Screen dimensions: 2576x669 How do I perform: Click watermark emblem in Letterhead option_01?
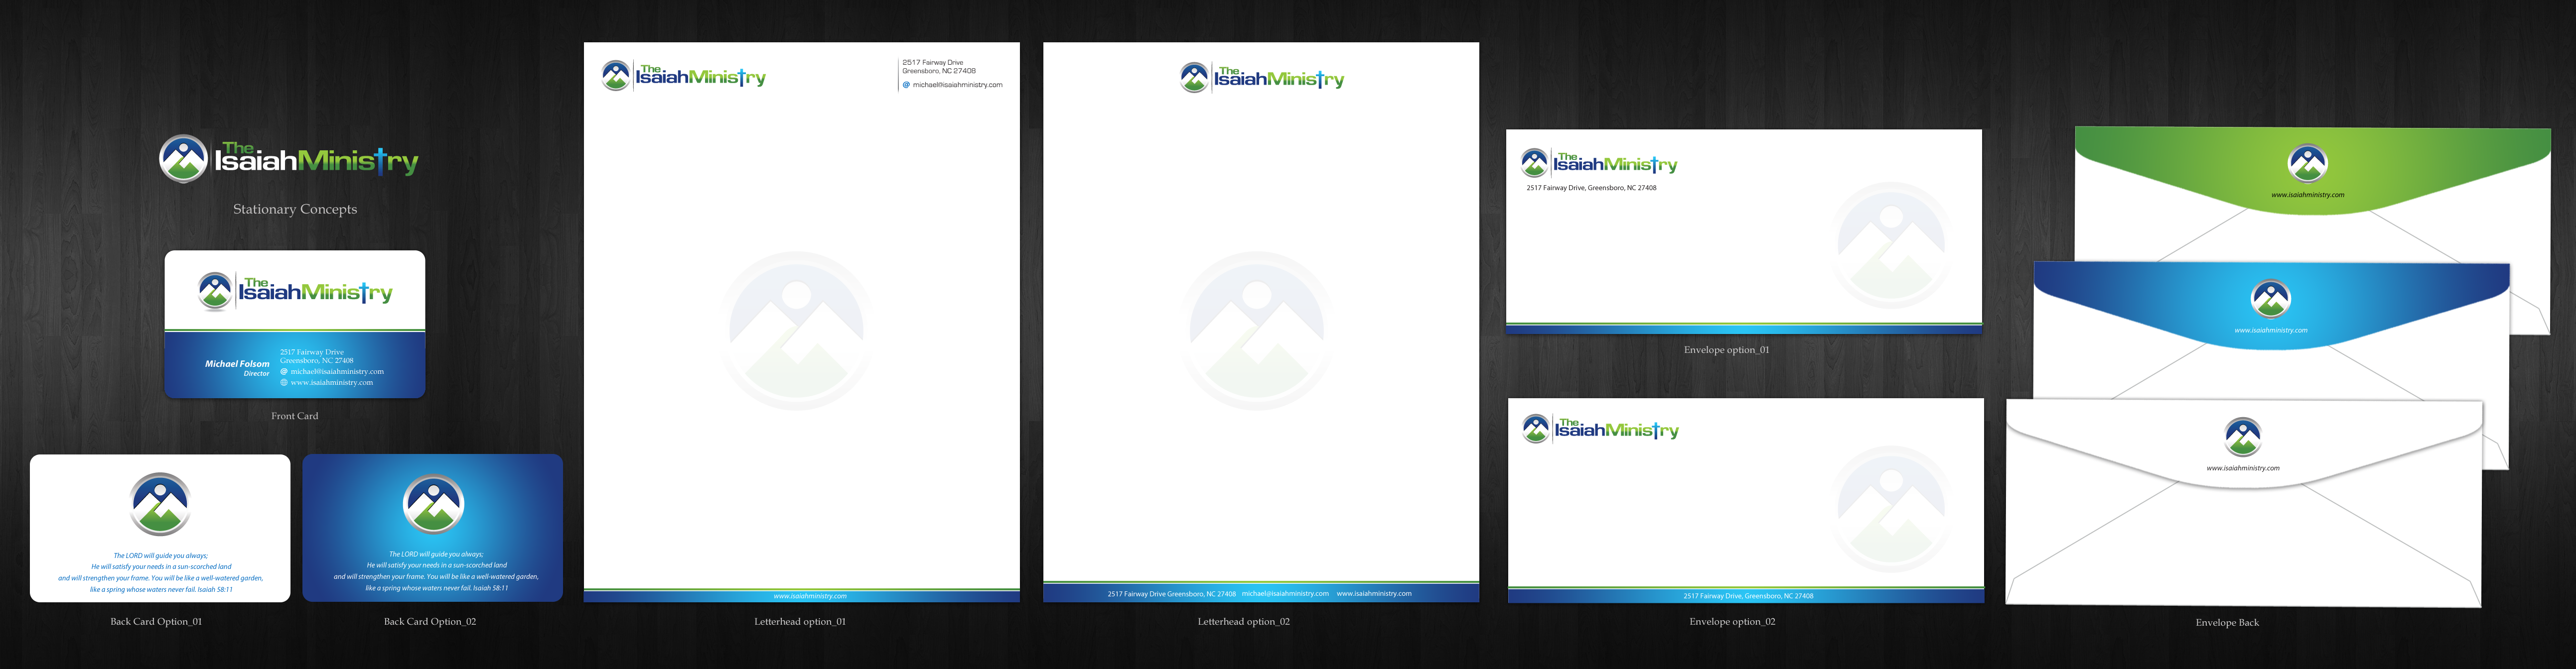pyautogui.click(x=796, y=331)
